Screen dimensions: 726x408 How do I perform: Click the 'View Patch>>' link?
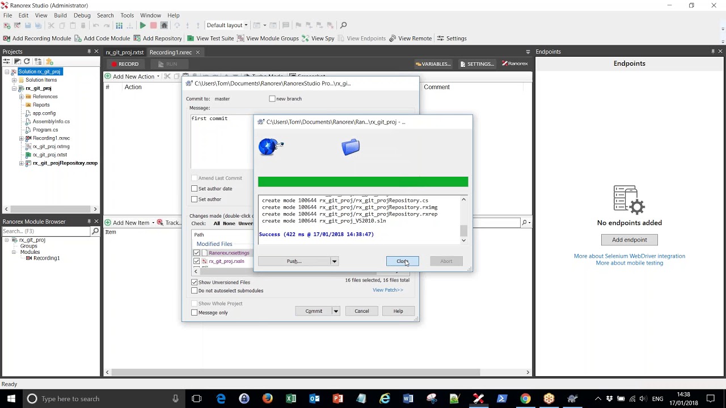click(x=388, y=290)
